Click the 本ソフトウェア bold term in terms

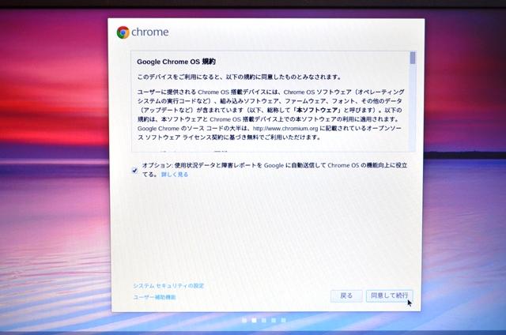coord(317,110)
